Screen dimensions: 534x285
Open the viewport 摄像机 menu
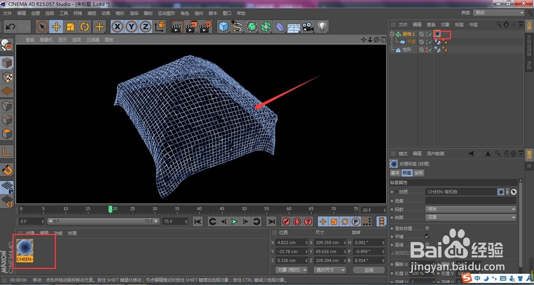(x=46, y=40)
